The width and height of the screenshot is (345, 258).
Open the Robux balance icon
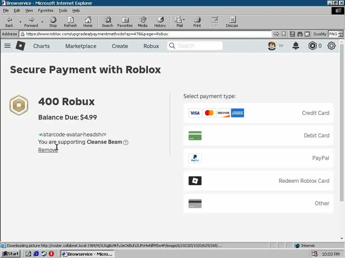coord(312,46)
